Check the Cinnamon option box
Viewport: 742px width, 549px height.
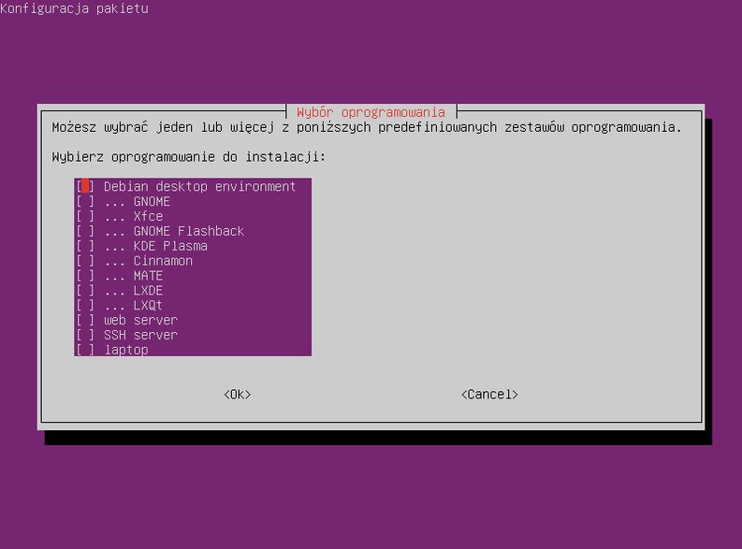pyautogui.click(x=85, y=261)
